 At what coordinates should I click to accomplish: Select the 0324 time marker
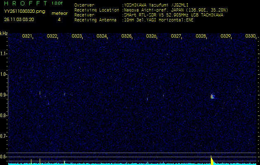101,36
